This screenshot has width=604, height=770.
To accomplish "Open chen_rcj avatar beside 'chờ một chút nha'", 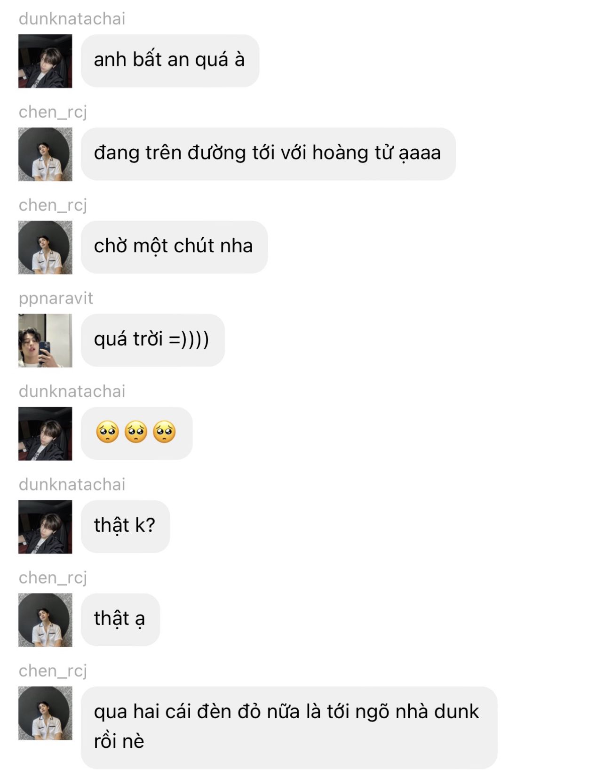I will [x=45, y=248].
